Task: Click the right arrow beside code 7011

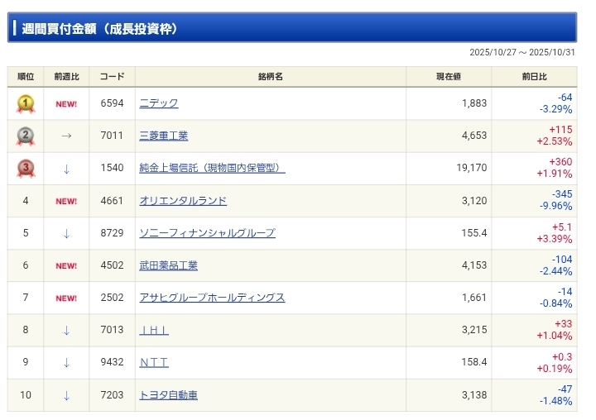Action: pyautogui.click(x=66, y=136)
